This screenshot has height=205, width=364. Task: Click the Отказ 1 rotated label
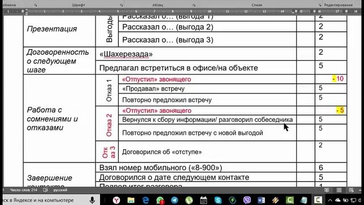click(109, 91)
